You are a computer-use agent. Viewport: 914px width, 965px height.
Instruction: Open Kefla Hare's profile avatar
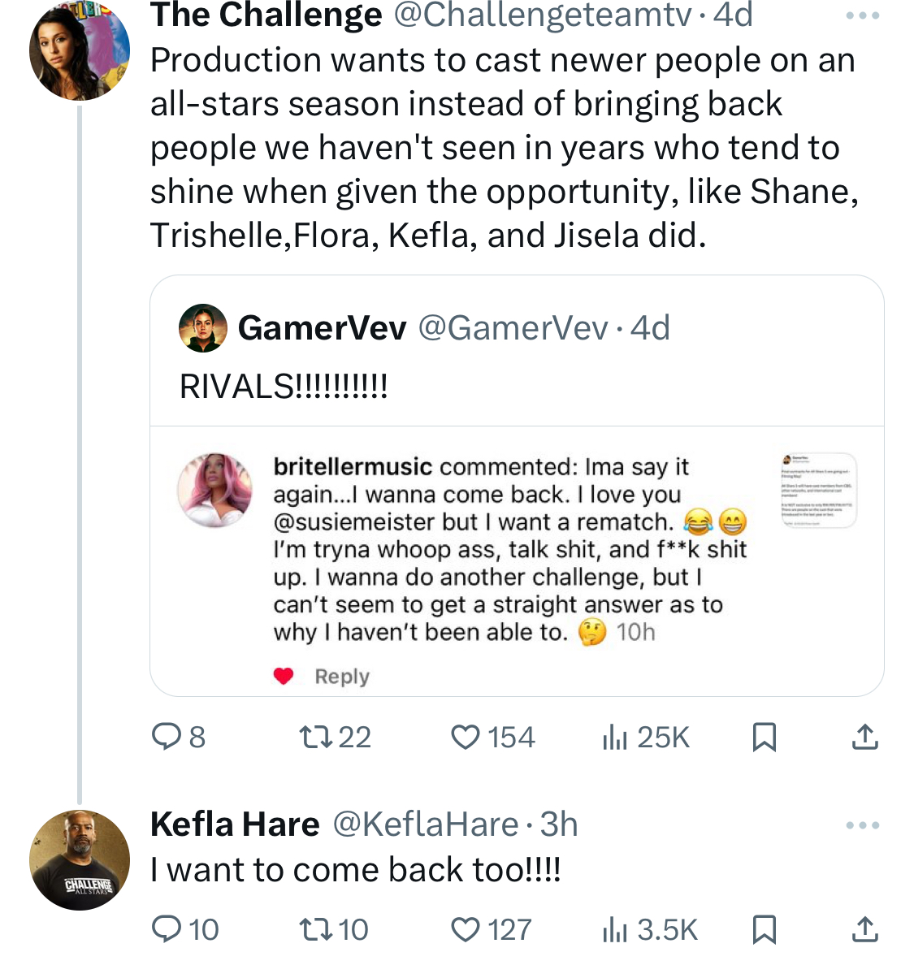(80, 859)
